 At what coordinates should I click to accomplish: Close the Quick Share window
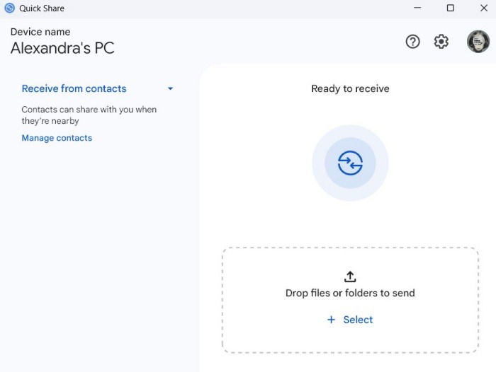pyautogui.click(x=484, y=8)
